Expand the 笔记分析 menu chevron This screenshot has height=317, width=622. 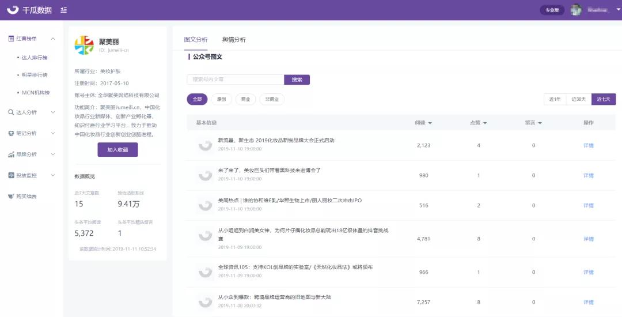tap(53, 133)
